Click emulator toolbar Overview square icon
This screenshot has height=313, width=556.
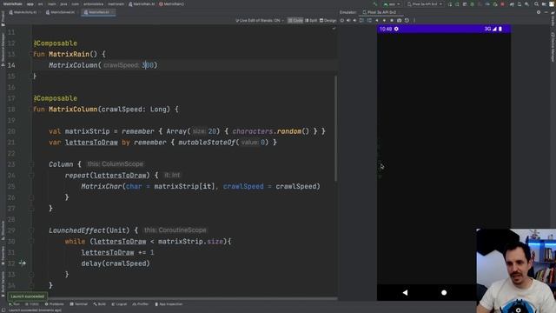coord(392,20)
